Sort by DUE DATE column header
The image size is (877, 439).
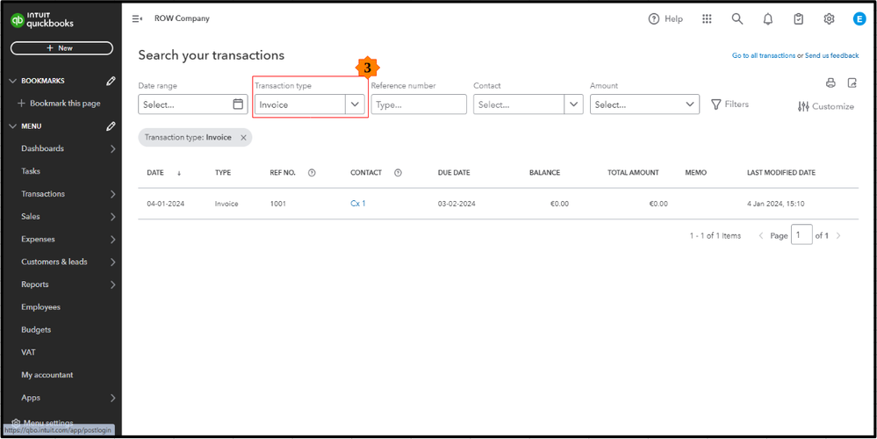pos(454,173)
